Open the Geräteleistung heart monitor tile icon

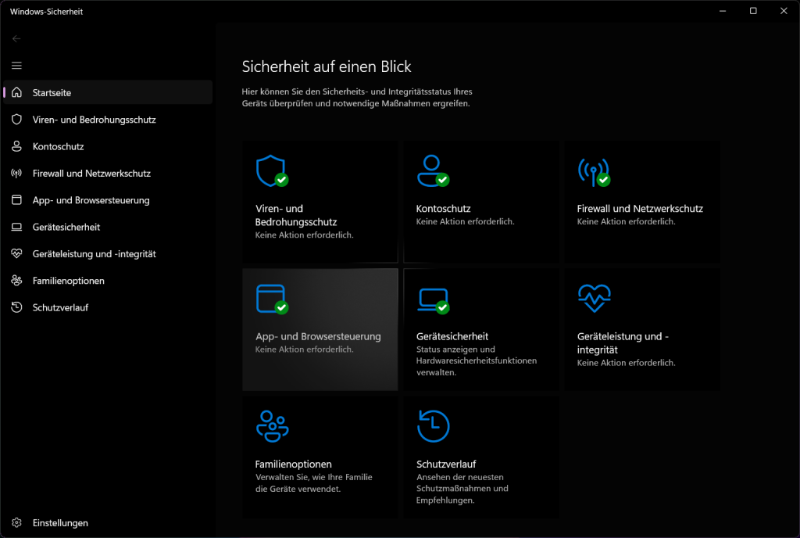[x=593, y=298]
